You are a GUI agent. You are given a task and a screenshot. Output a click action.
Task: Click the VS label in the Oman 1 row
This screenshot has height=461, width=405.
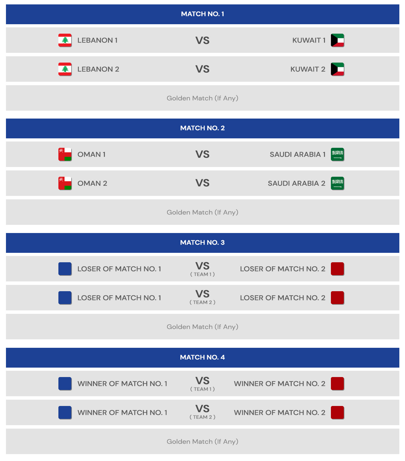[x=202, y=154]
